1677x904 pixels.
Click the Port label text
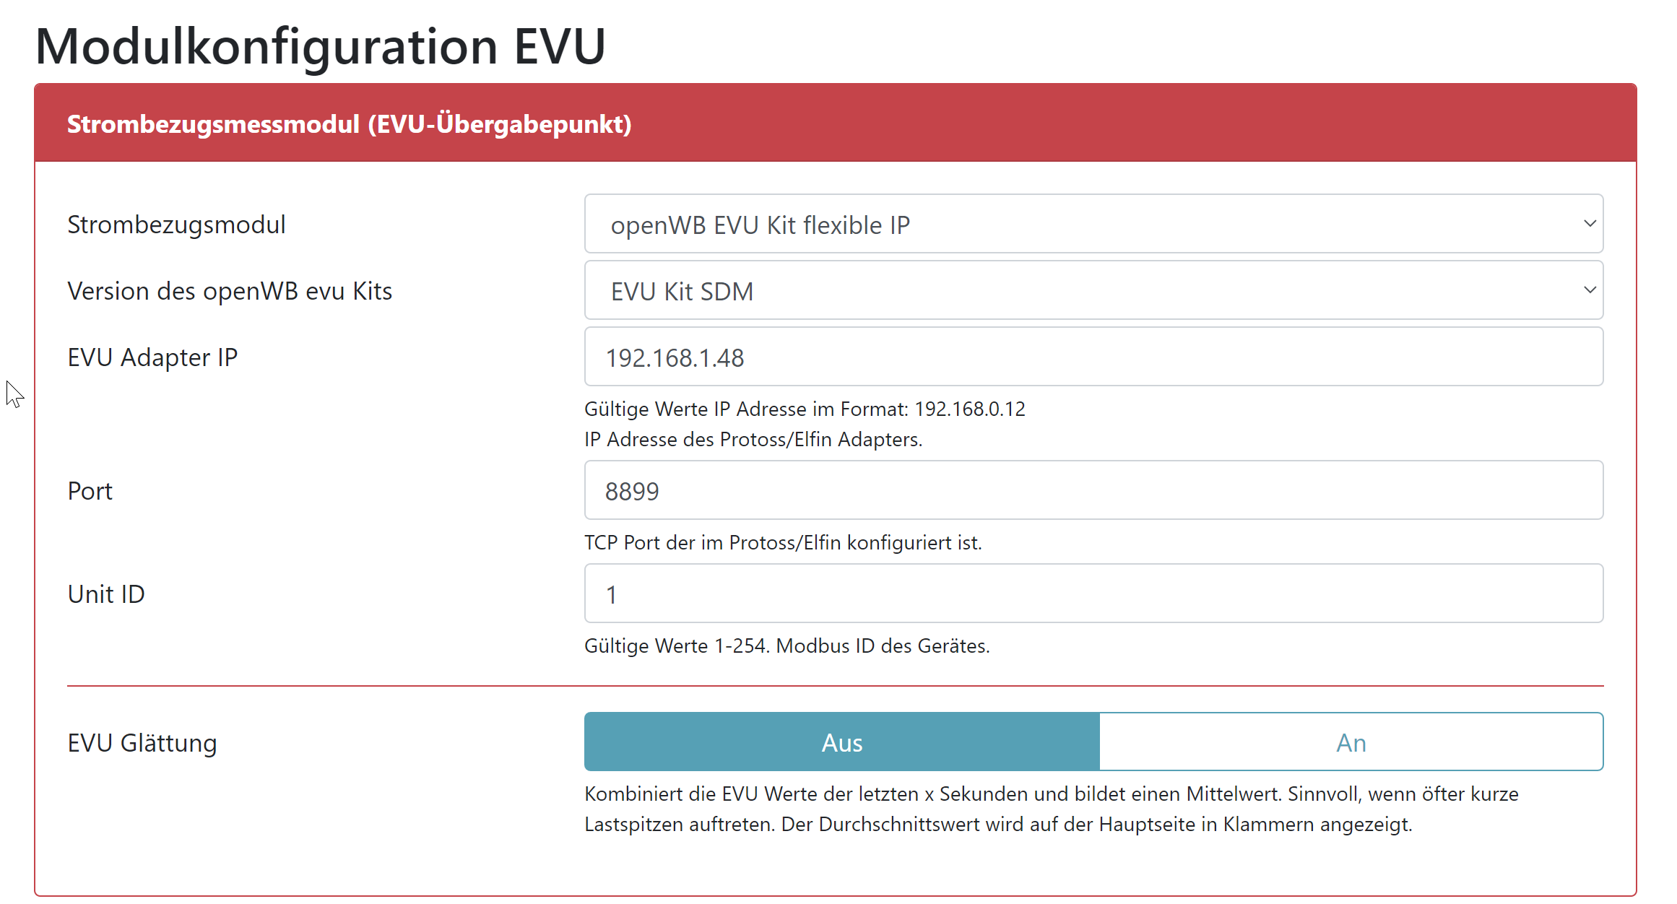[x=90, y=491]
